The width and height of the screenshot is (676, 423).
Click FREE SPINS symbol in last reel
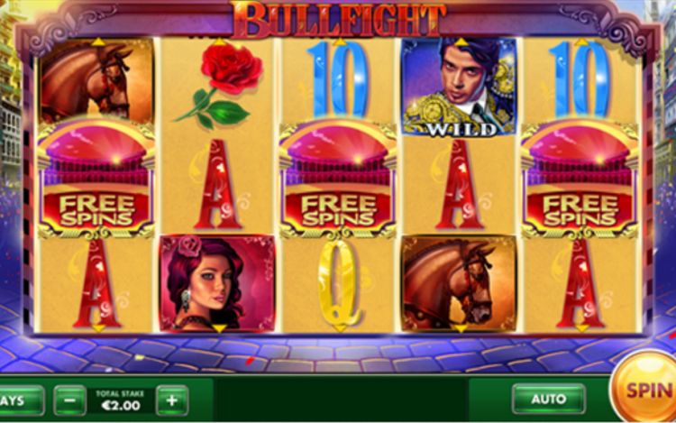point(580,179)
